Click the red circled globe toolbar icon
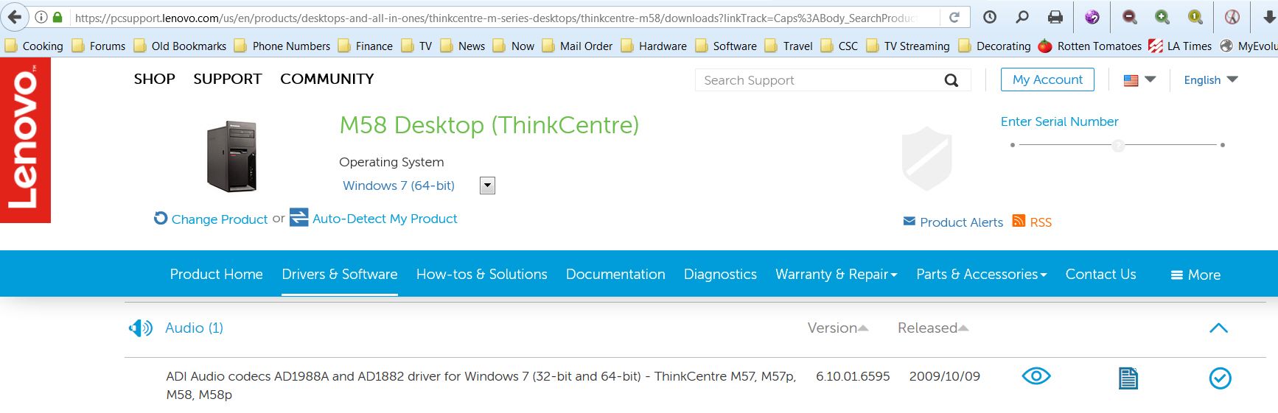The height and width of the screenshot is (413, 1278). (x=1232, y=17)
